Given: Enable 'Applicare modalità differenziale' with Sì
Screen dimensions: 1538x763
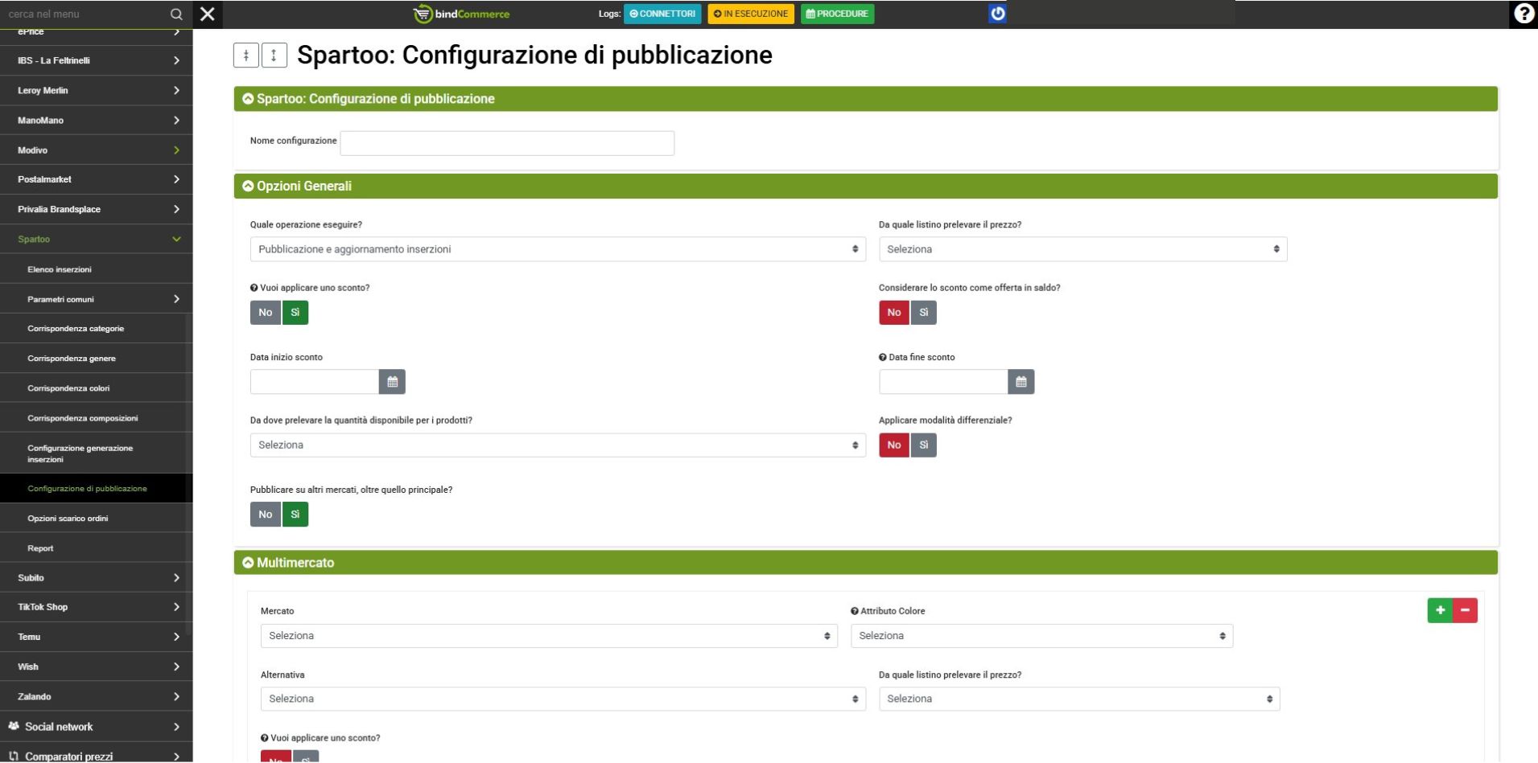Looking at the screenshot, I should tap(923, 445).
